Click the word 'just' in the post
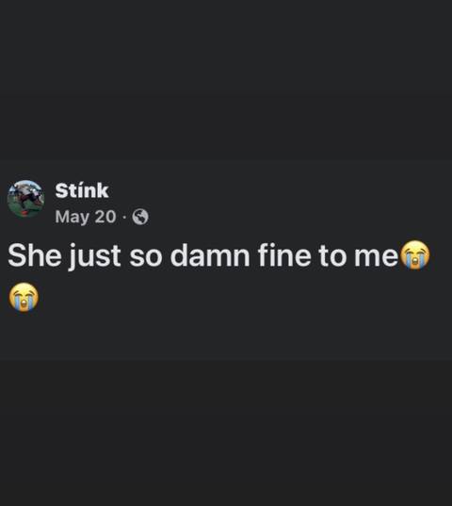The height and width of the screenshot is (506, 452). click(x=95, y=256)
